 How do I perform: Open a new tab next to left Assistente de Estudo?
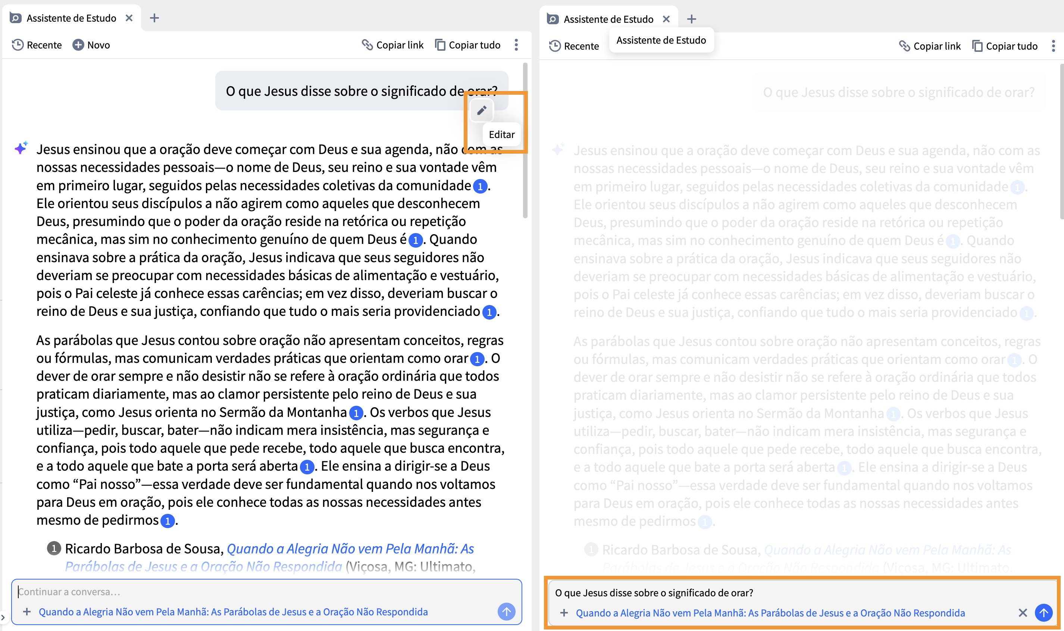pyautogui.click(x=154, y=18)
